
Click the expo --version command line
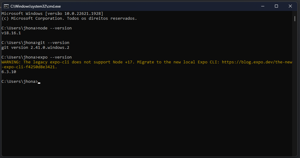coord(37,57)
